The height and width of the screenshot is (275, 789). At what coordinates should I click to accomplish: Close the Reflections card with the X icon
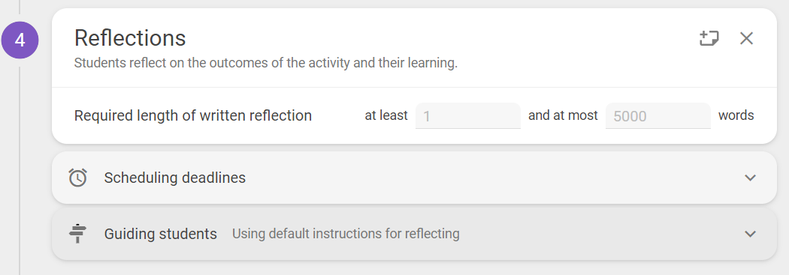746,38
